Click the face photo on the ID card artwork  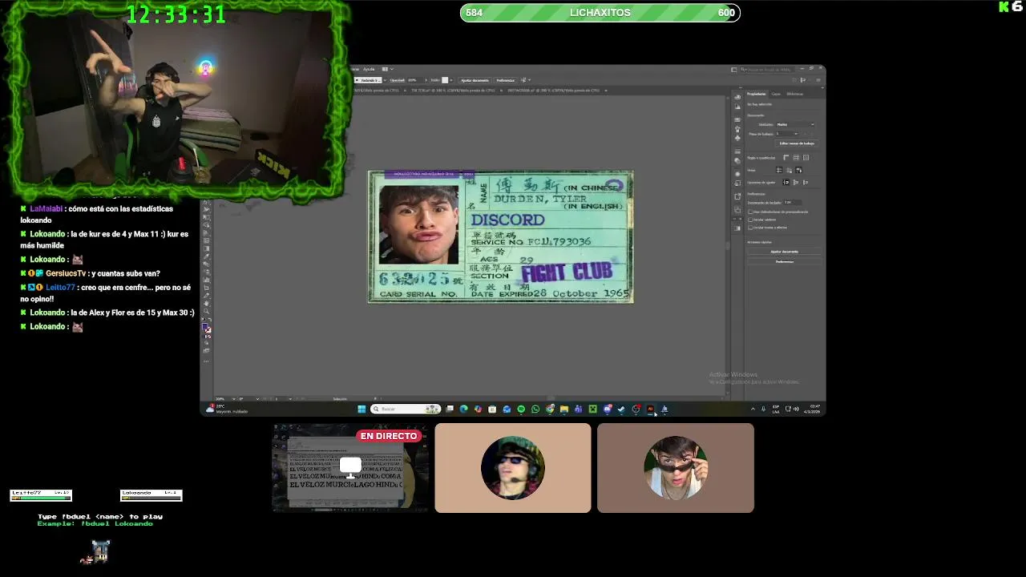418,224
